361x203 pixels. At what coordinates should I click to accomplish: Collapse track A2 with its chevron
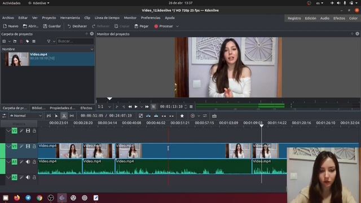click(8, 178)
